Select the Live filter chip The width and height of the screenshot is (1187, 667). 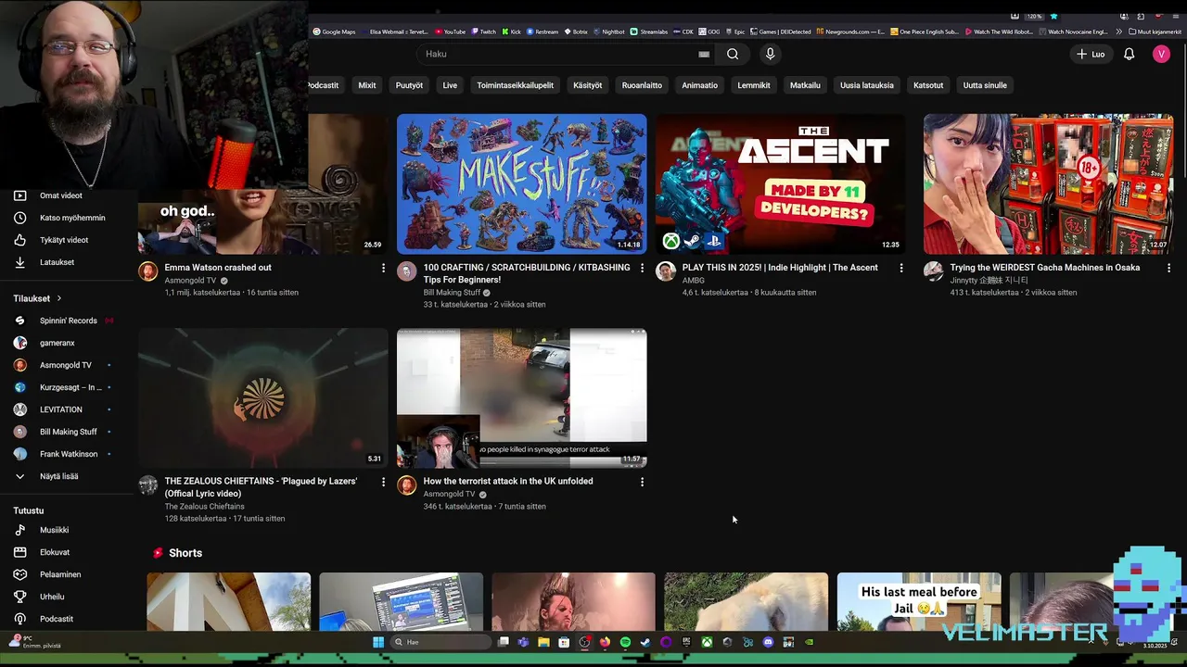(450, 85)
